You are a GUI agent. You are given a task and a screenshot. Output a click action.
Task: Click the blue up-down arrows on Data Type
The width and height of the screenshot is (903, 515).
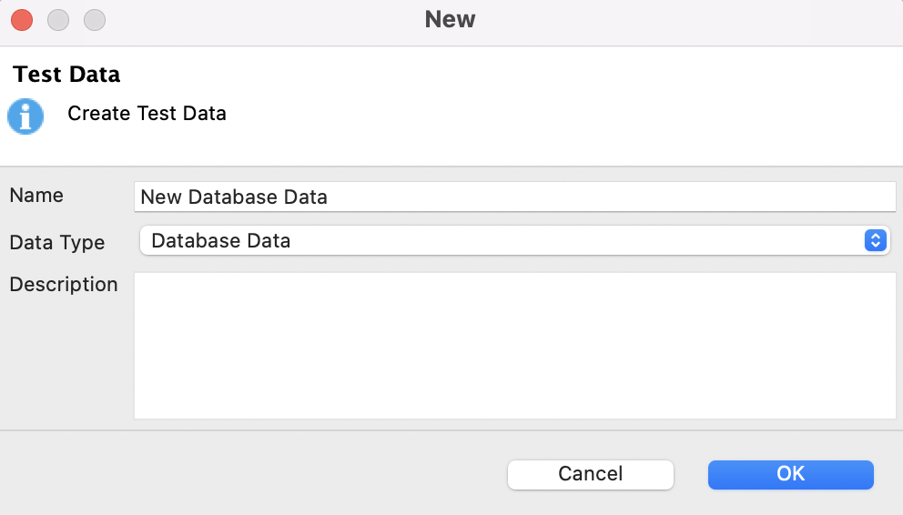[x=874, y=240]
